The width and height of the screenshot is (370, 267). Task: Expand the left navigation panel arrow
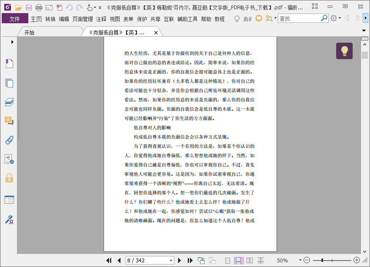[12, 42]
